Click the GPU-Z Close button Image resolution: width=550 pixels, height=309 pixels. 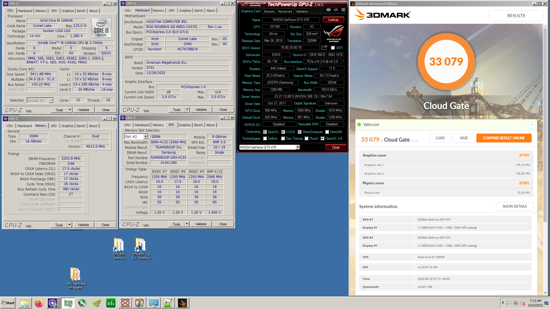(x=336, y=147)
